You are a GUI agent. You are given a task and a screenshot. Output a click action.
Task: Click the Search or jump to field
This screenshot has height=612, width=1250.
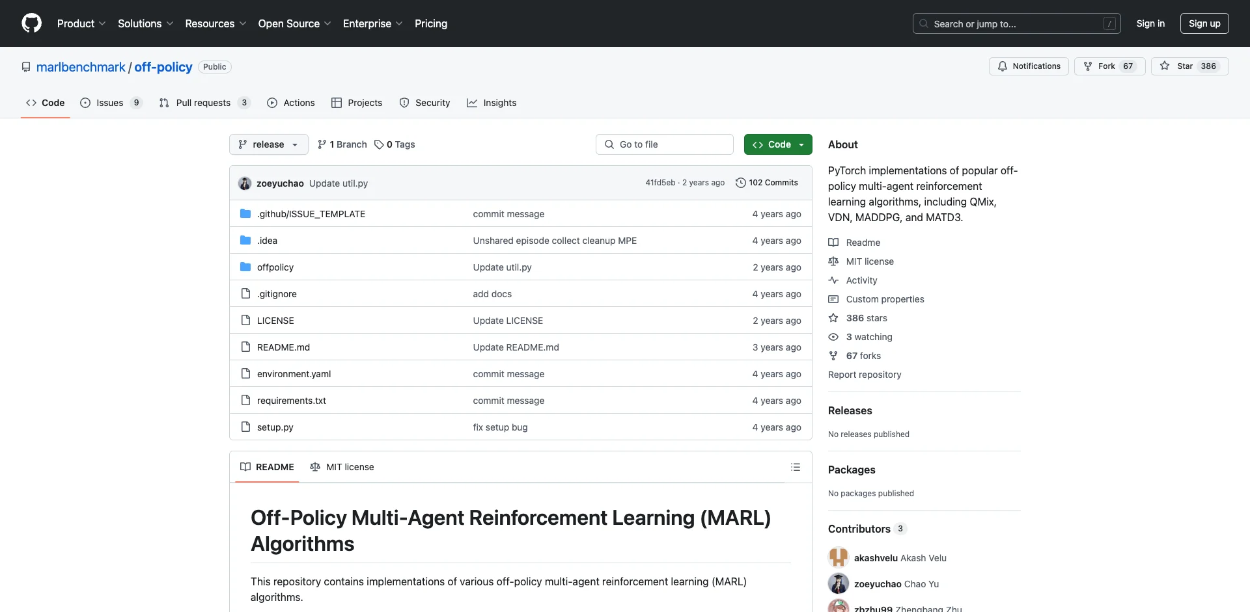coord(1017,23)
